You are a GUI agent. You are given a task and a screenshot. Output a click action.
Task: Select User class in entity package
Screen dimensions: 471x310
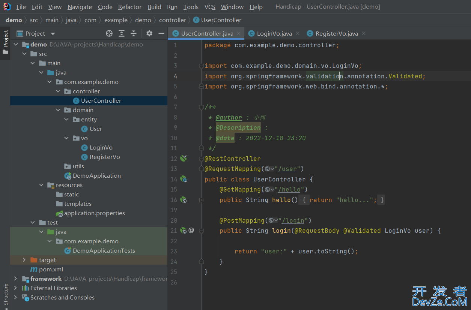coord(96,129)
